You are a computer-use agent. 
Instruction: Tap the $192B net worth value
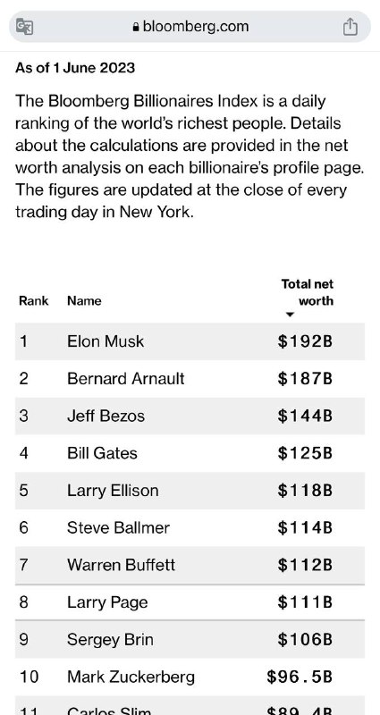click(305, 341)
